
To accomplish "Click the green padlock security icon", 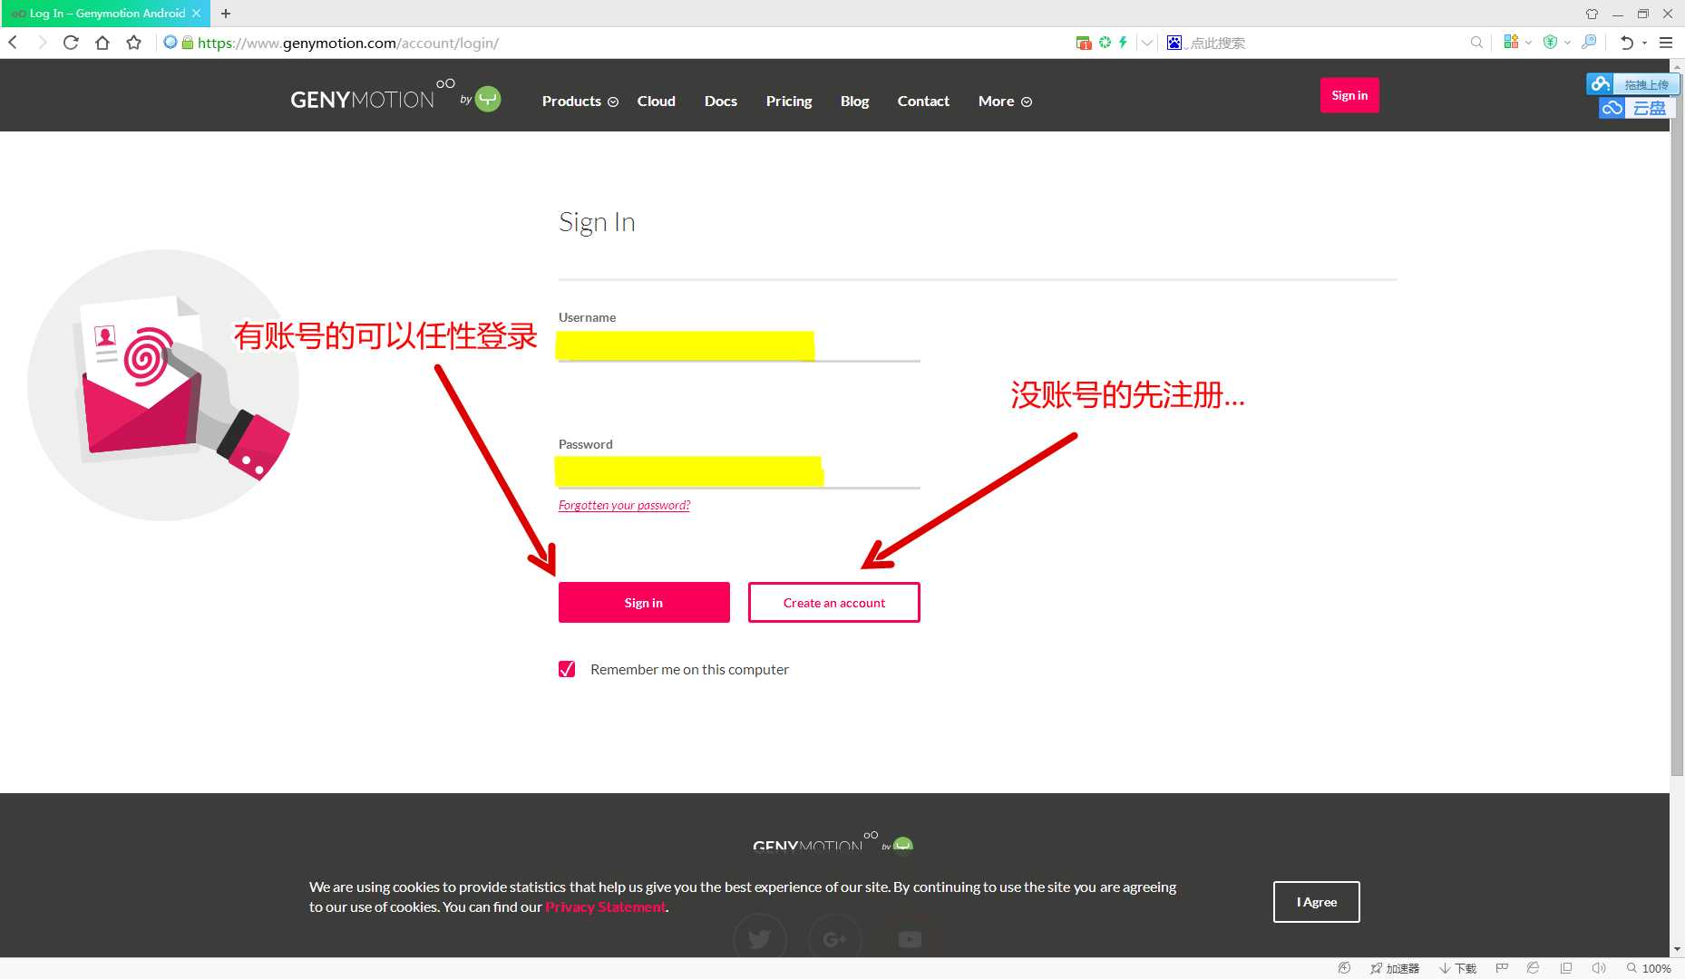I will pyautogui.click(x=188, y=43).
